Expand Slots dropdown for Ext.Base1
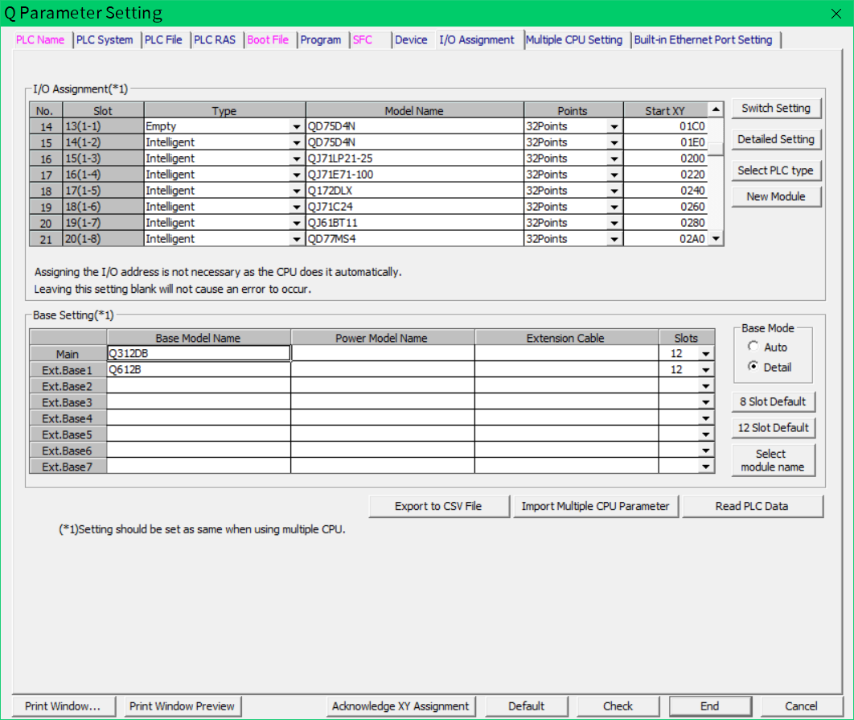854x720 pixels. [x=706, y=370]
